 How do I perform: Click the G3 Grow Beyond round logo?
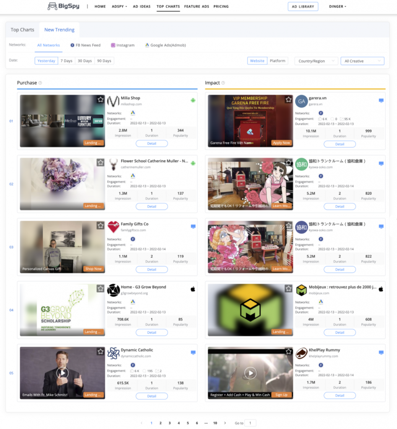113,290
